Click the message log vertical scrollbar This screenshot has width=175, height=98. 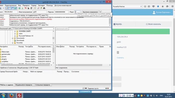pos(110,21)
